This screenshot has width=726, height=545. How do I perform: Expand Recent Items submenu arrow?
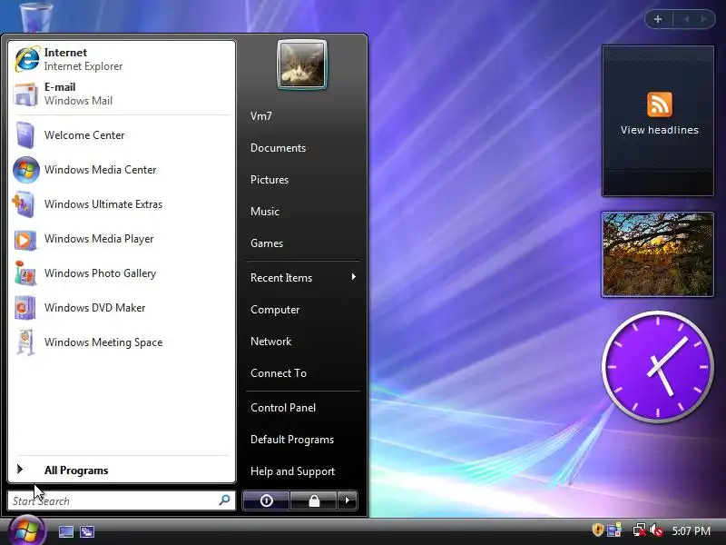tap(354, 277)
